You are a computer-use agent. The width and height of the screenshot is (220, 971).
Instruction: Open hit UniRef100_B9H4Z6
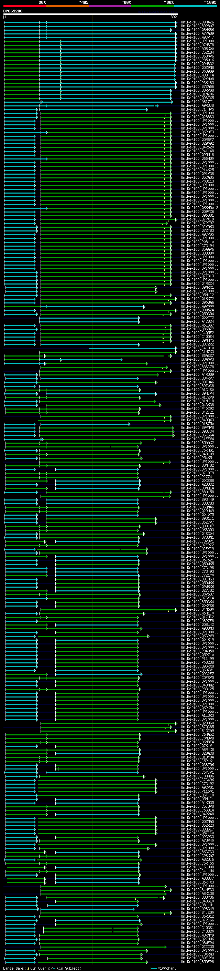pyautogui.click(x=197, y=22)
